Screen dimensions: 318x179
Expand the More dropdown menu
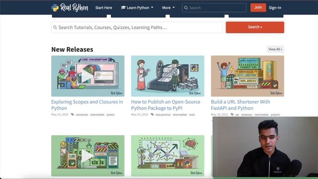[x=168, y=8]
